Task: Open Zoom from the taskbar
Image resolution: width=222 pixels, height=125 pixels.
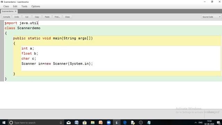Action: pos(109,123)
